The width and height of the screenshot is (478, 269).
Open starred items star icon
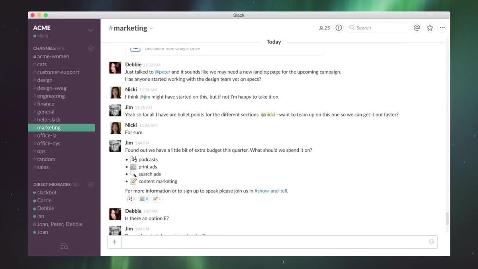click(x=430, y=28)
